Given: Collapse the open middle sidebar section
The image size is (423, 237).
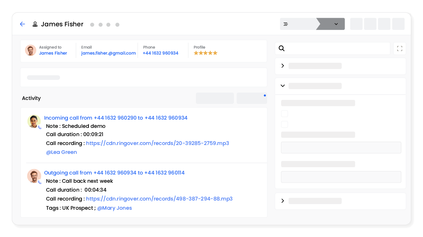Looking at the screenshot, I should pyautogui.click(x=283, y=86).
